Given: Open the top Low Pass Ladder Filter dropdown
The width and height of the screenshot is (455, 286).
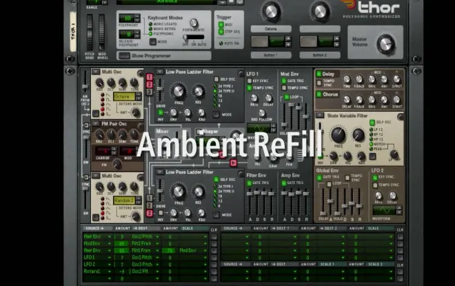Looking at the screenshot, I should (x=160, y=72).
